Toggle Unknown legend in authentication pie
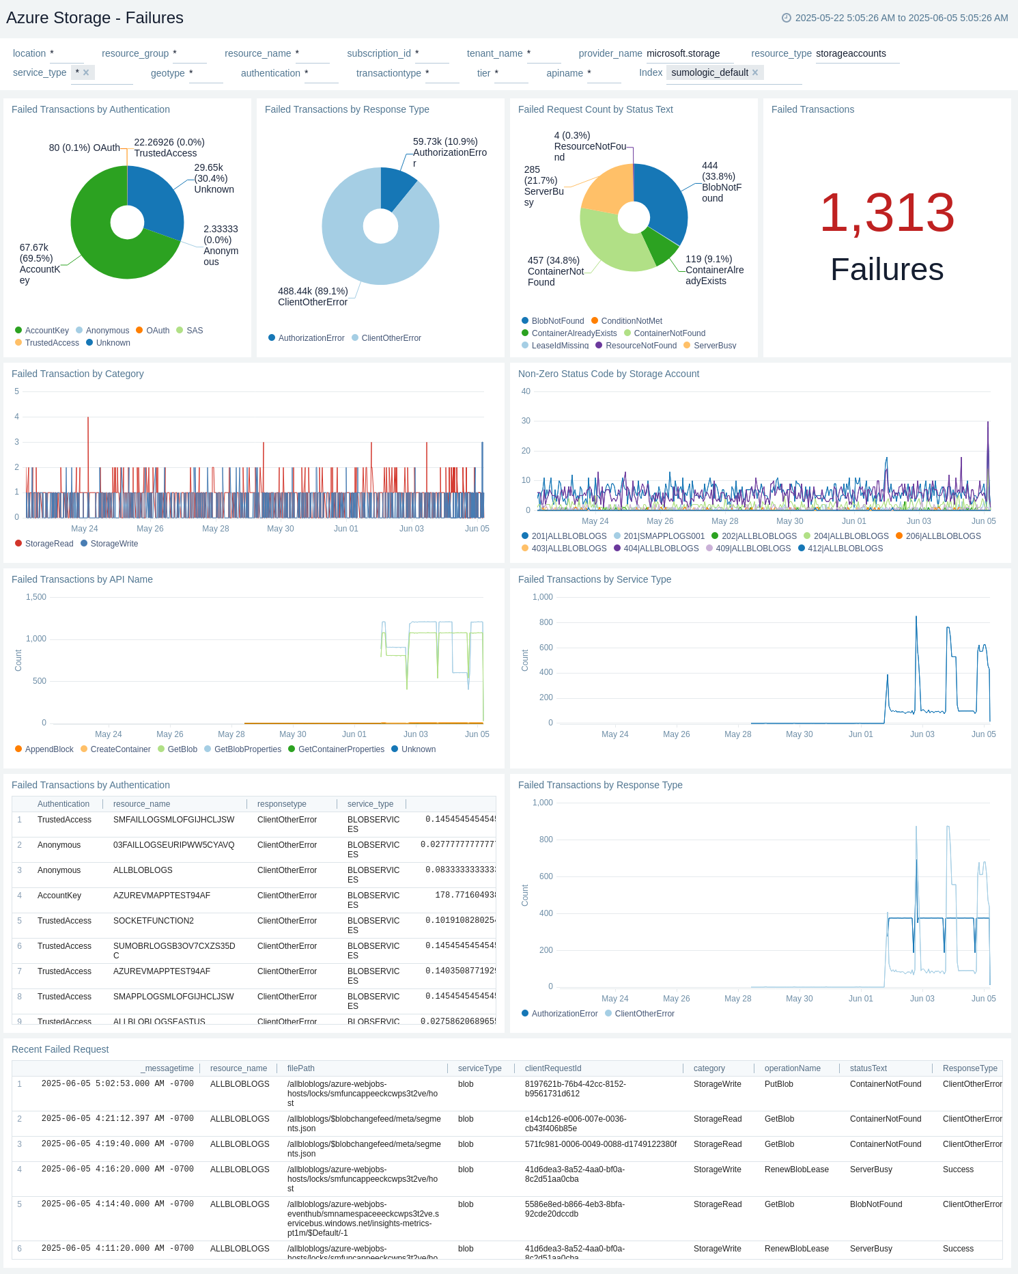This screenshot has width=1018, height=1274. [x=108, y=343]
